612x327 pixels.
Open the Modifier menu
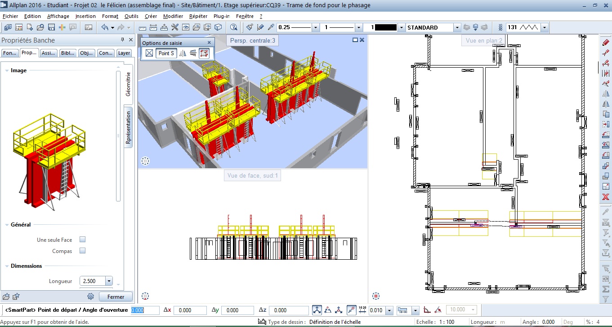pos(173,16)
